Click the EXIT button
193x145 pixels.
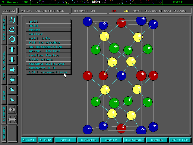pyautogui.click(x=178, y=2)
